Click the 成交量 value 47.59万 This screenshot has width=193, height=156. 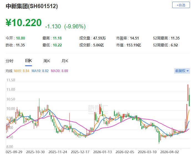(99, 38)
